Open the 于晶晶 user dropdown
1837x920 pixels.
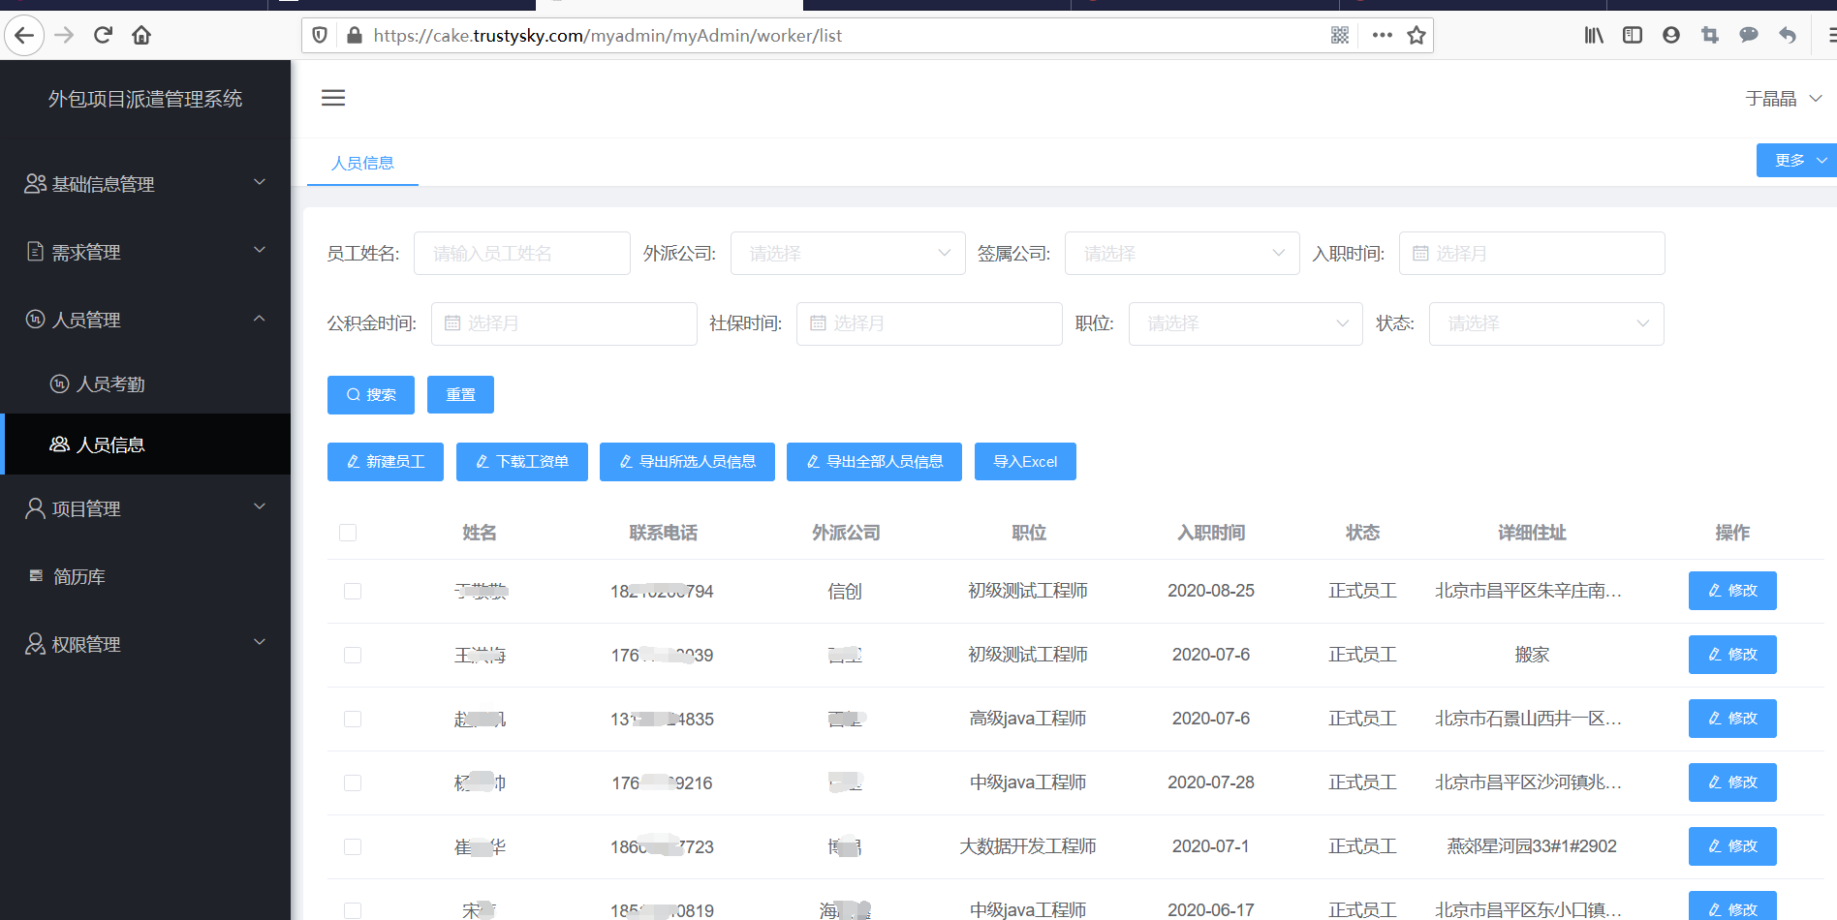tap(1784, 99)
